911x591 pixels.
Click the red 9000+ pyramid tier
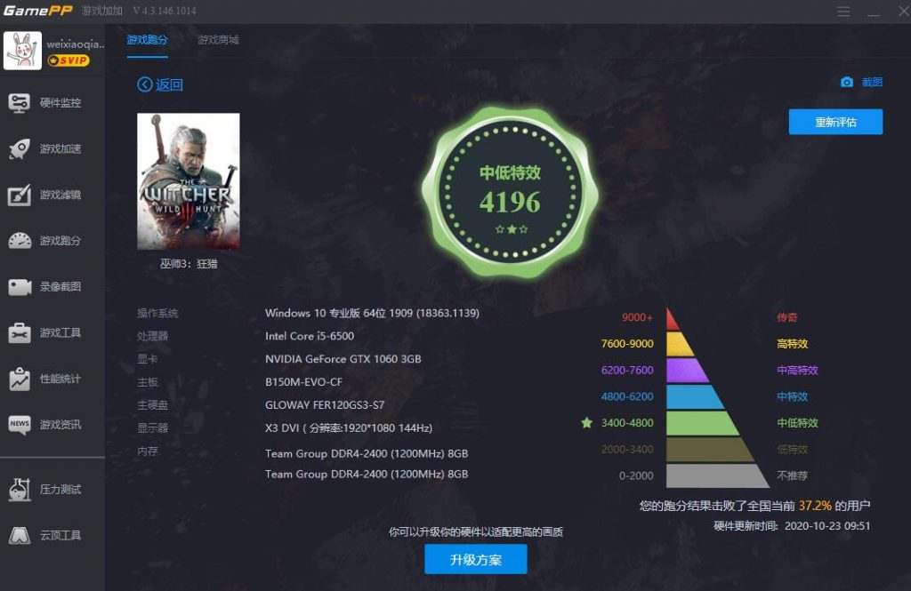673,319
